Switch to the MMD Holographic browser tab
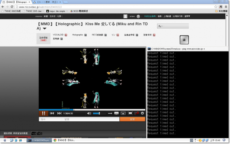Viewport: 230px width, 144px height. (17, 2)
